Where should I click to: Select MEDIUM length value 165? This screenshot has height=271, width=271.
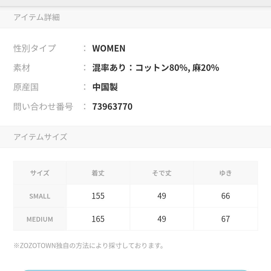(98, 219)
